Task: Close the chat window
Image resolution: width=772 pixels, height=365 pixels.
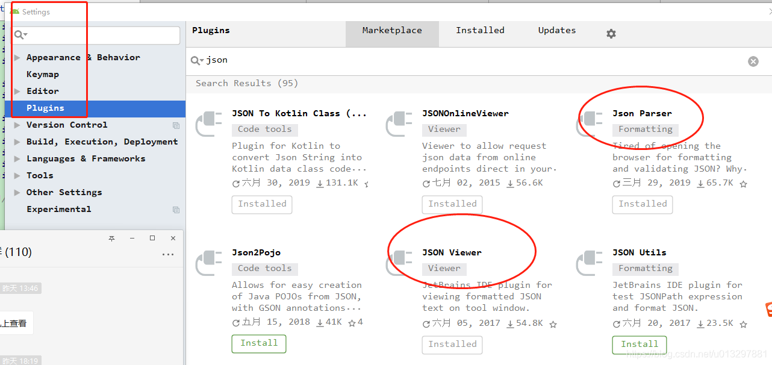Action: (173, 239)
